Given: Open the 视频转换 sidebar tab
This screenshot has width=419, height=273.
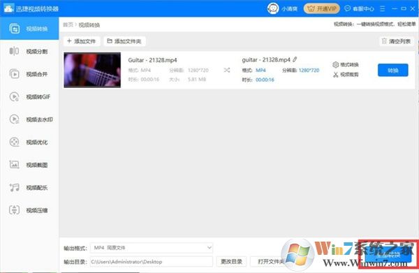Looking at the screenshot, I should pyautogui.click(x=29, y=29).
